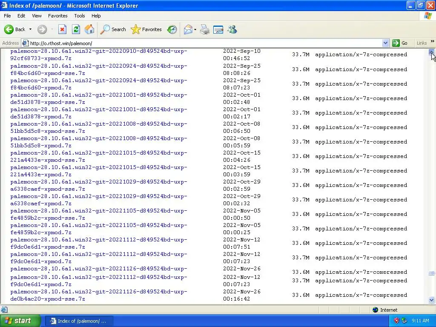This screenshot has width=436, height=327.
Task: Open the Favorites pane with the star icon
Action: pyautogui.click(x=146, y=29)
